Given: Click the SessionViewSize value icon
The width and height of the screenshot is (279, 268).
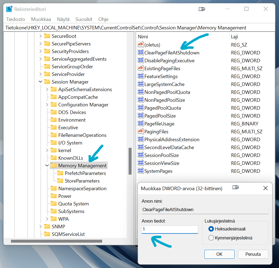Looking at the screenshot, I should pos(140,163).
